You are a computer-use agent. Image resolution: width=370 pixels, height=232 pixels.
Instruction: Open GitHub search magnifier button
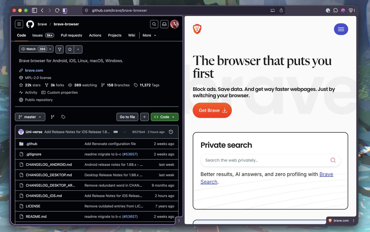[154, 24]
